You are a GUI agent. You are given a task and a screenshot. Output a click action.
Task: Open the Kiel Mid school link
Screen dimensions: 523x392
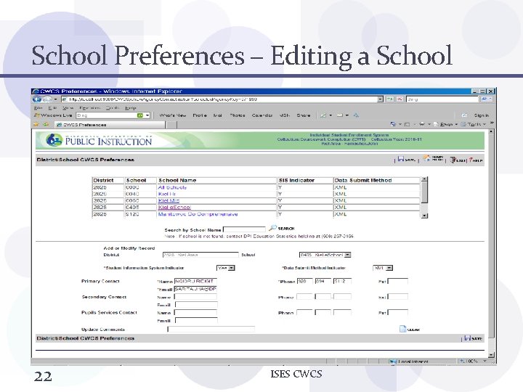[169, 200]
